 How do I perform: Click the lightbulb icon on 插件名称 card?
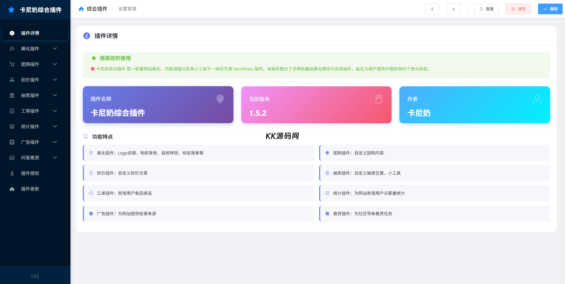[220, 99]
